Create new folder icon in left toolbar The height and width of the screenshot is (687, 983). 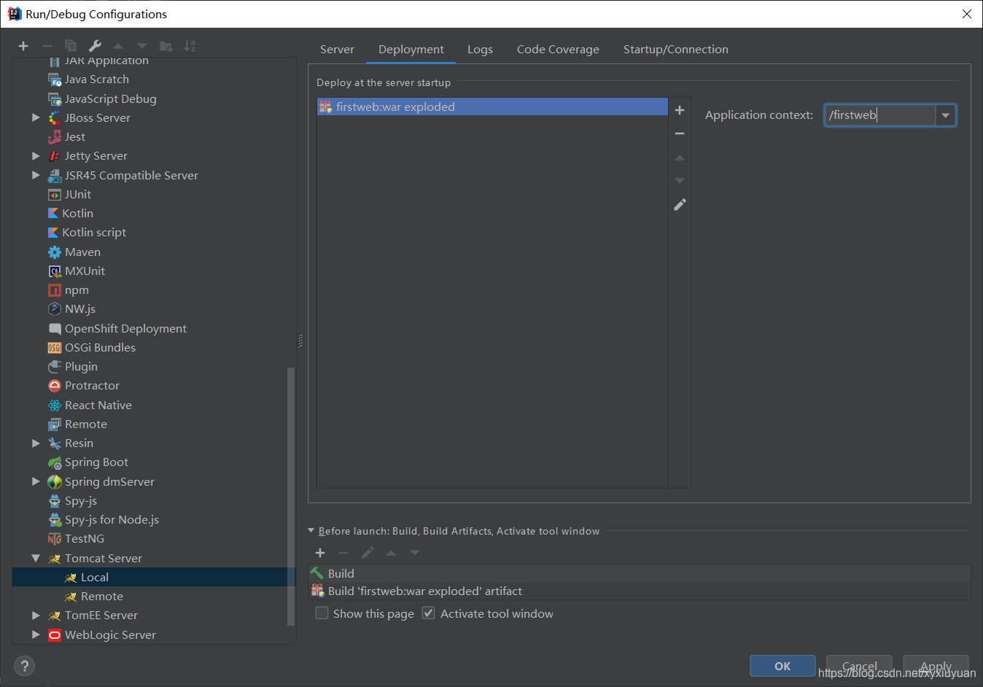[166, 46]
